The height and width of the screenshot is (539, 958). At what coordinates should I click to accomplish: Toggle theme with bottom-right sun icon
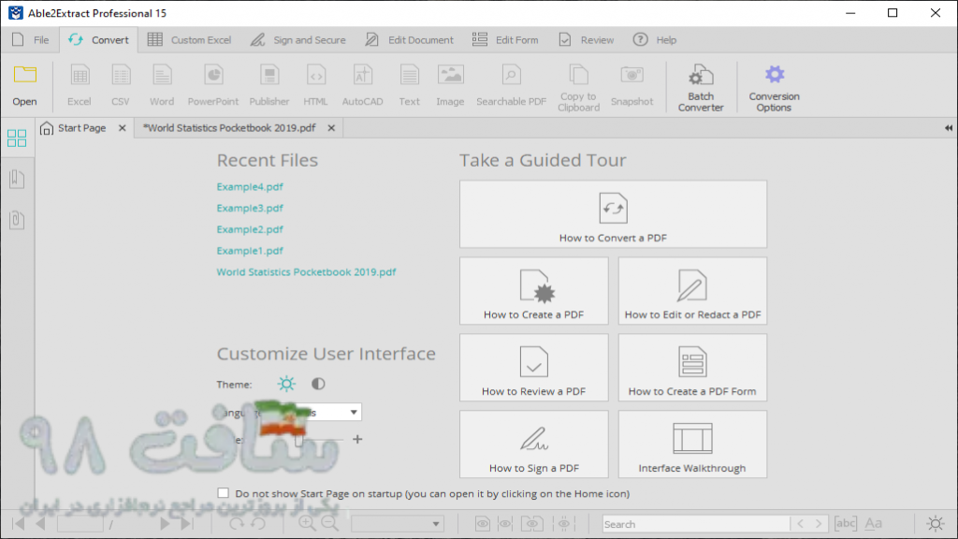pos(936,524)
